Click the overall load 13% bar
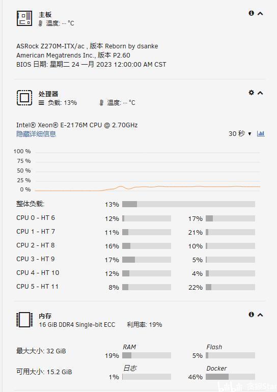This screenshot has width=277, height=392. pos(188,204)
